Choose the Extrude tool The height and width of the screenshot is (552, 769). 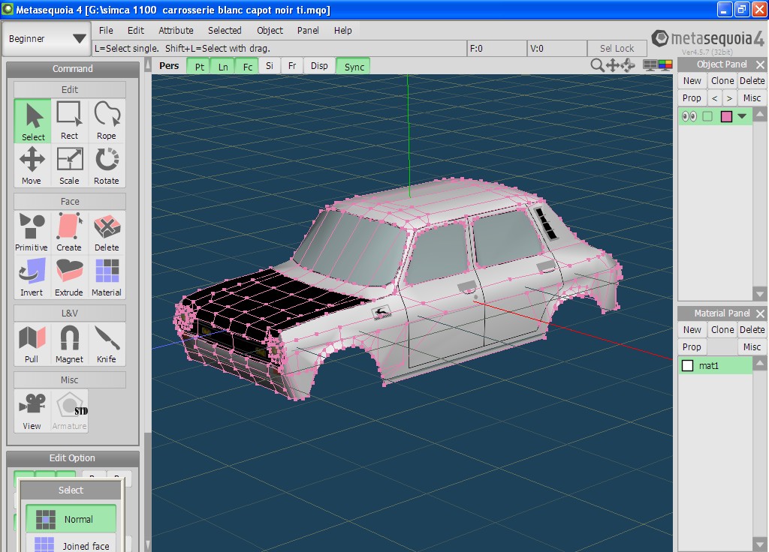pos(69,277)
